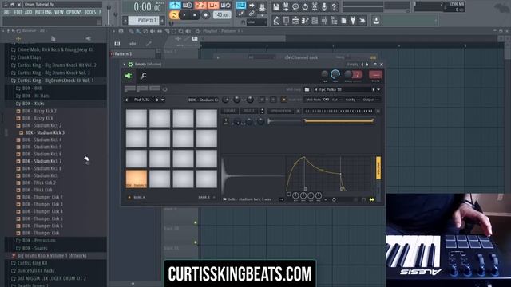Open the OPTIONS menu
The width and height of the screenshot is (511, 287).
coord(74,13)
